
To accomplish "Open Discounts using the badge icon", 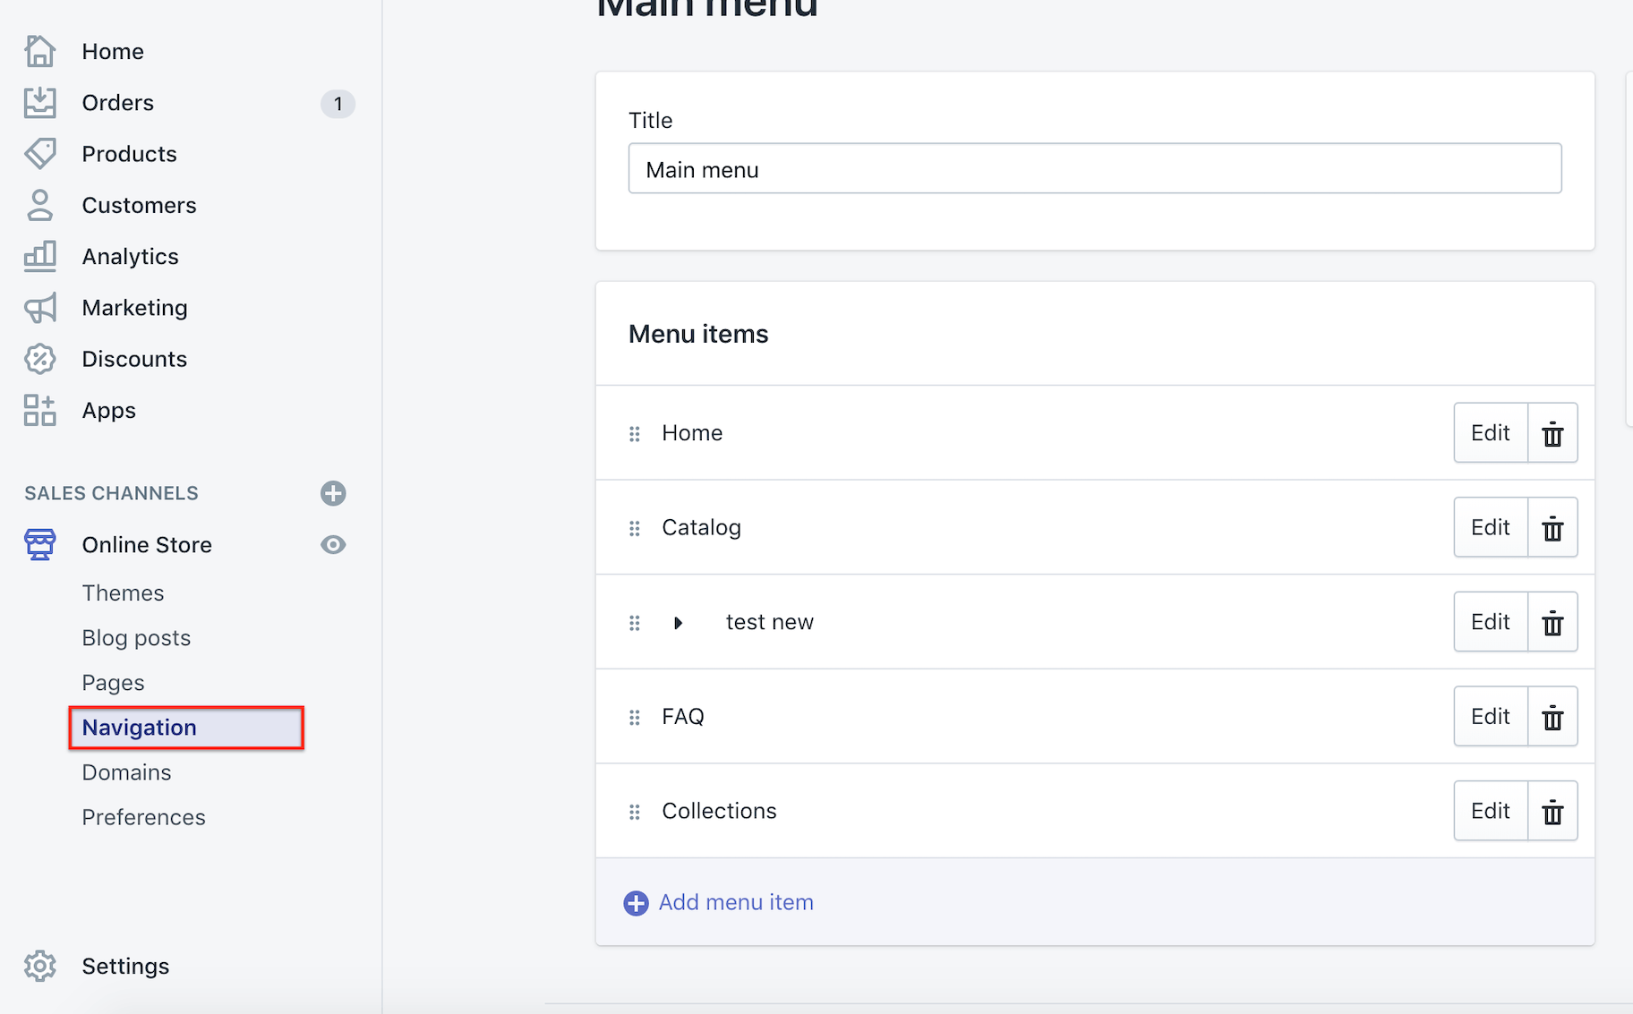I will pos(40,359).
